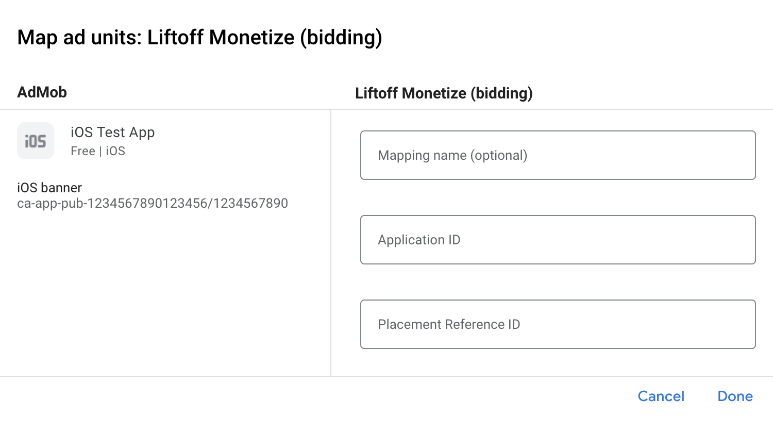Image resolution: width=773 pixels, height=432 pixels.
Task: Focus the Placement Reference ID input
Action: point(558,324)
